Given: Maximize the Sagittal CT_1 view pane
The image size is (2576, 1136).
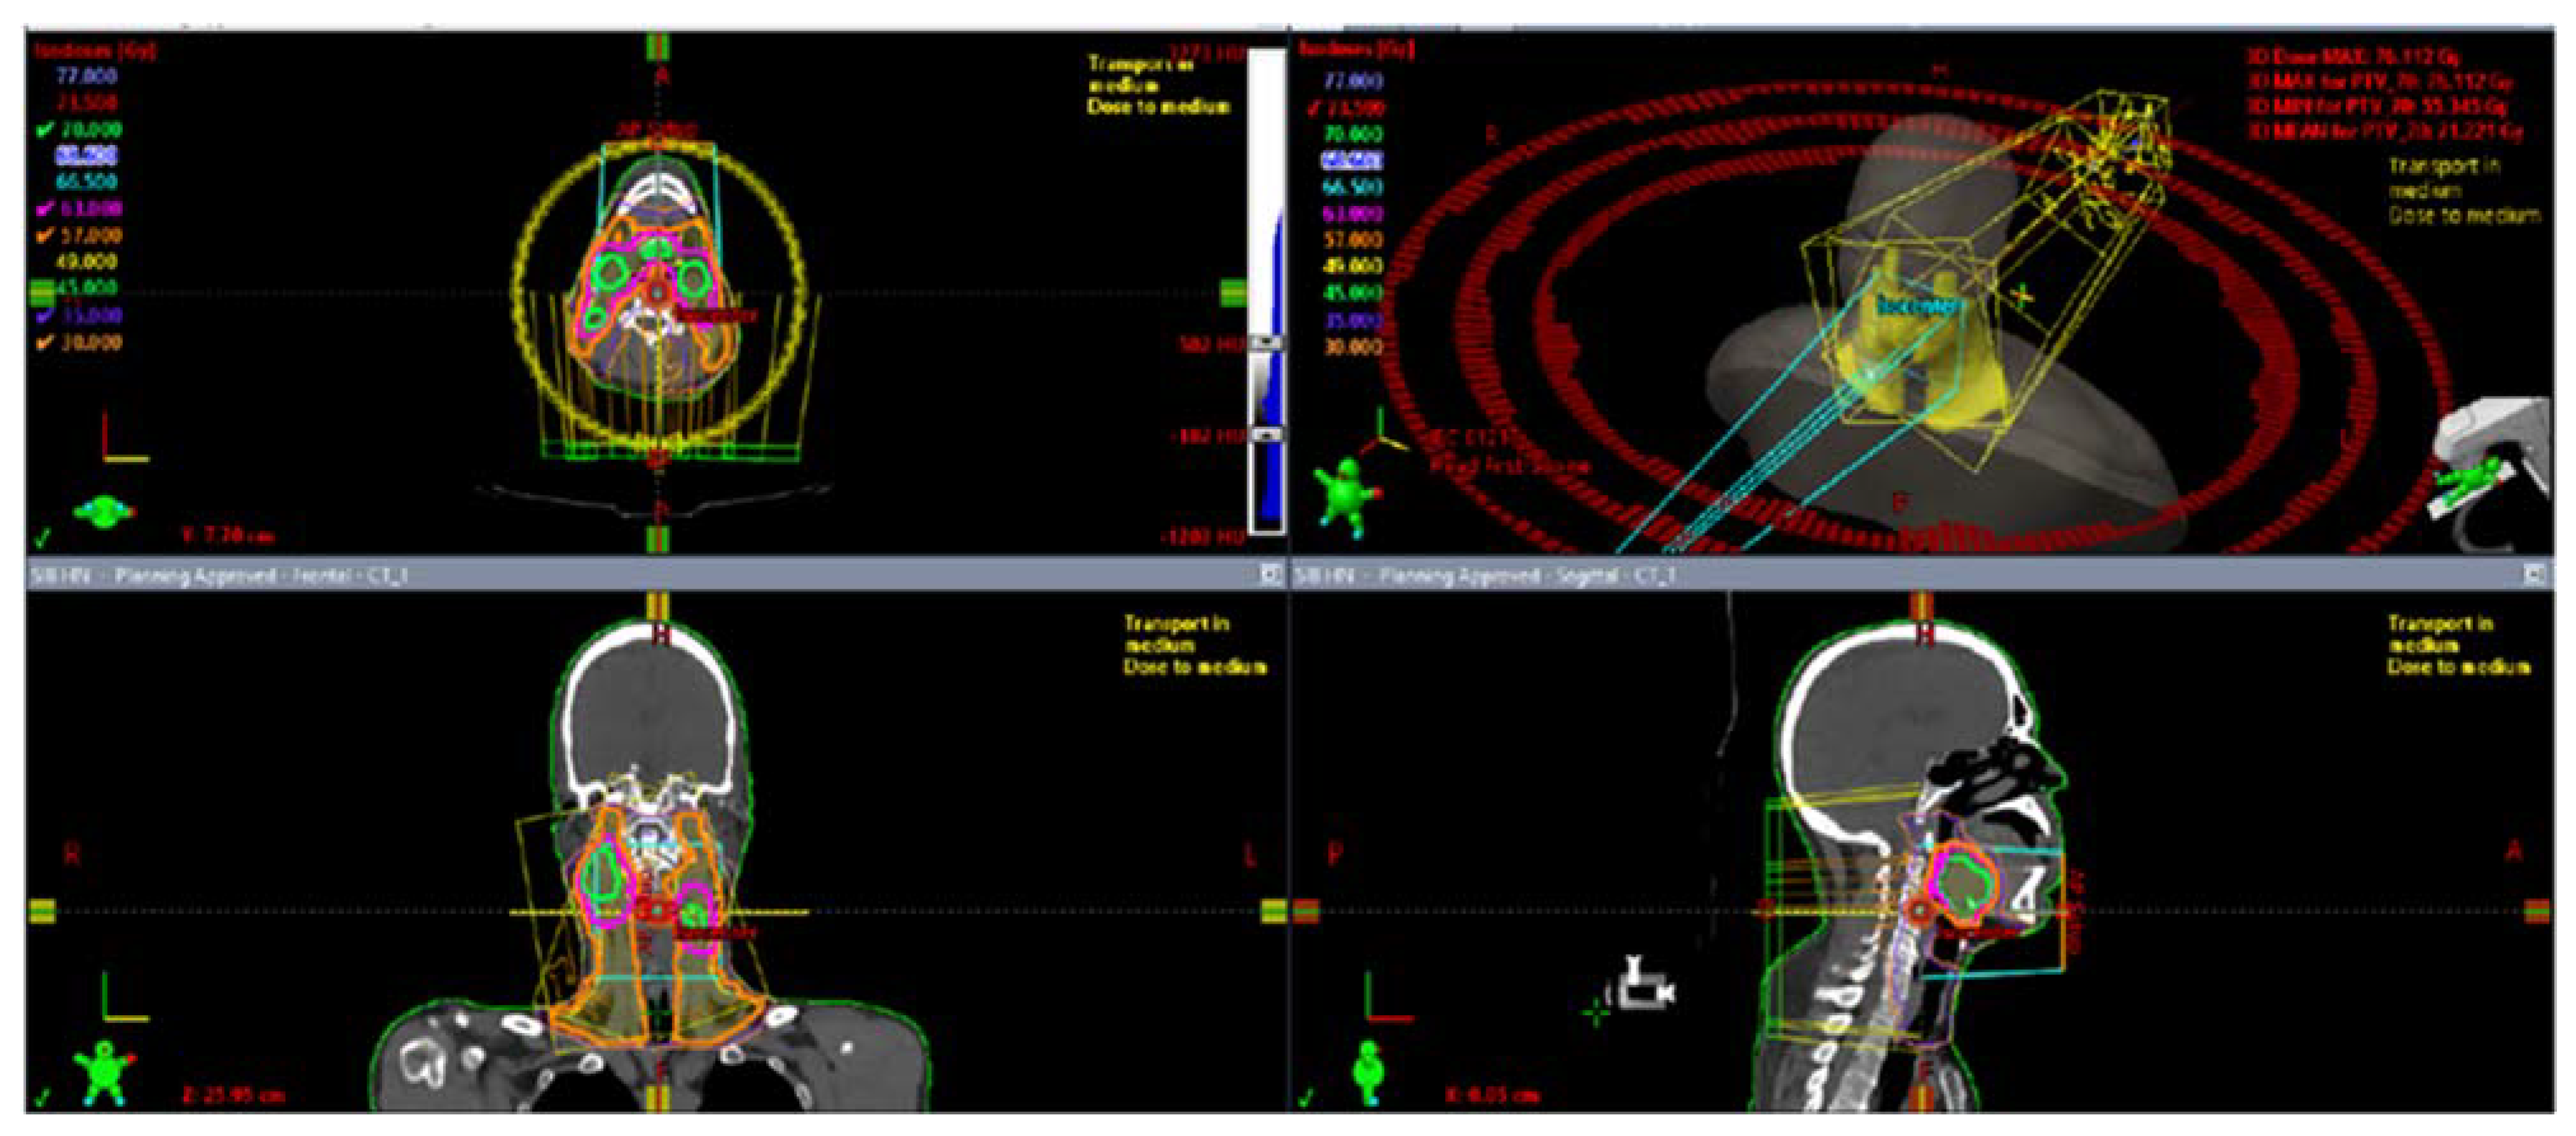Looking at the screenshot, I should [2534, 575].
